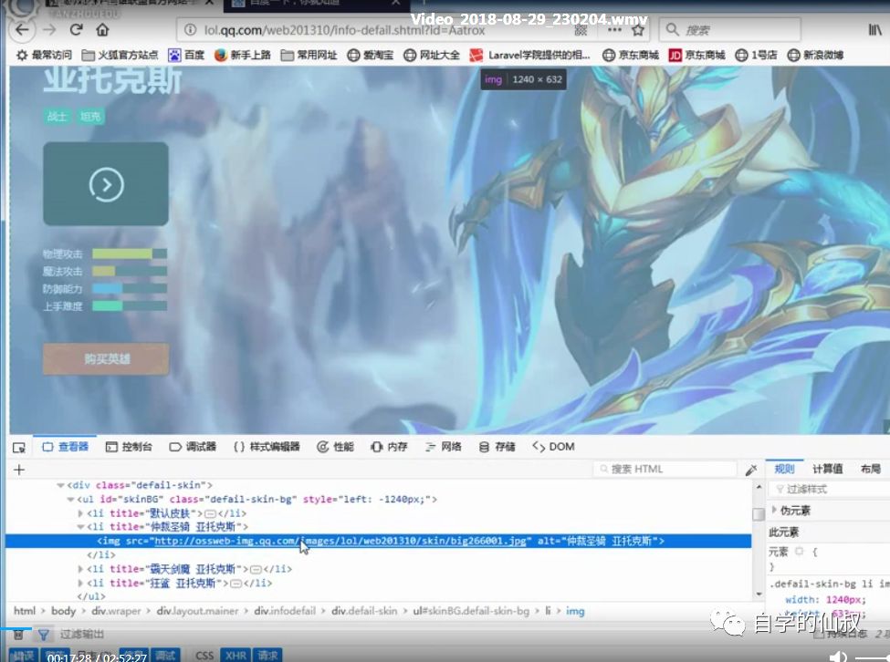This screenshot has width=890, height=662.
Task: Show site information in the address bar
Action: tap(191, 30)
